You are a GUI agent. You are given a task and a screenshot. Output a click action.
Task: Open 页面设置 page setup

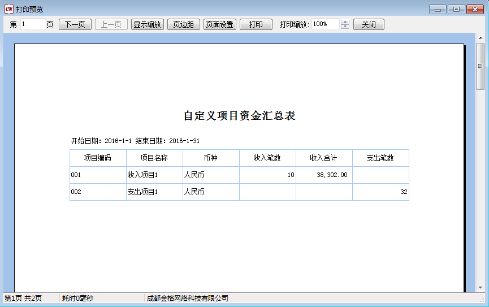click(x=219, y=24)
